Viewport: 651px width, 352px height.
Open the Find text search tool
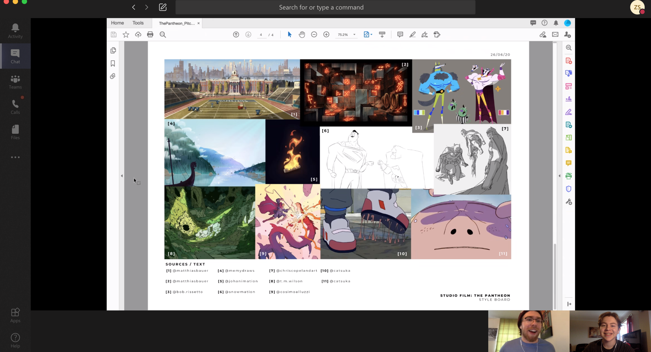(x=163, y=34)
